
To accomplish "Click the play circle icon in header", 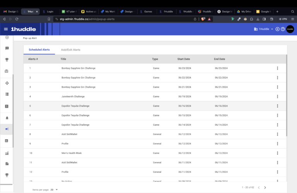I will (277, 29).
